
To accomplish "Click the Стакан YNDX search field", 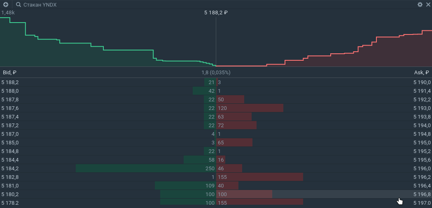I will coord(40,5).
